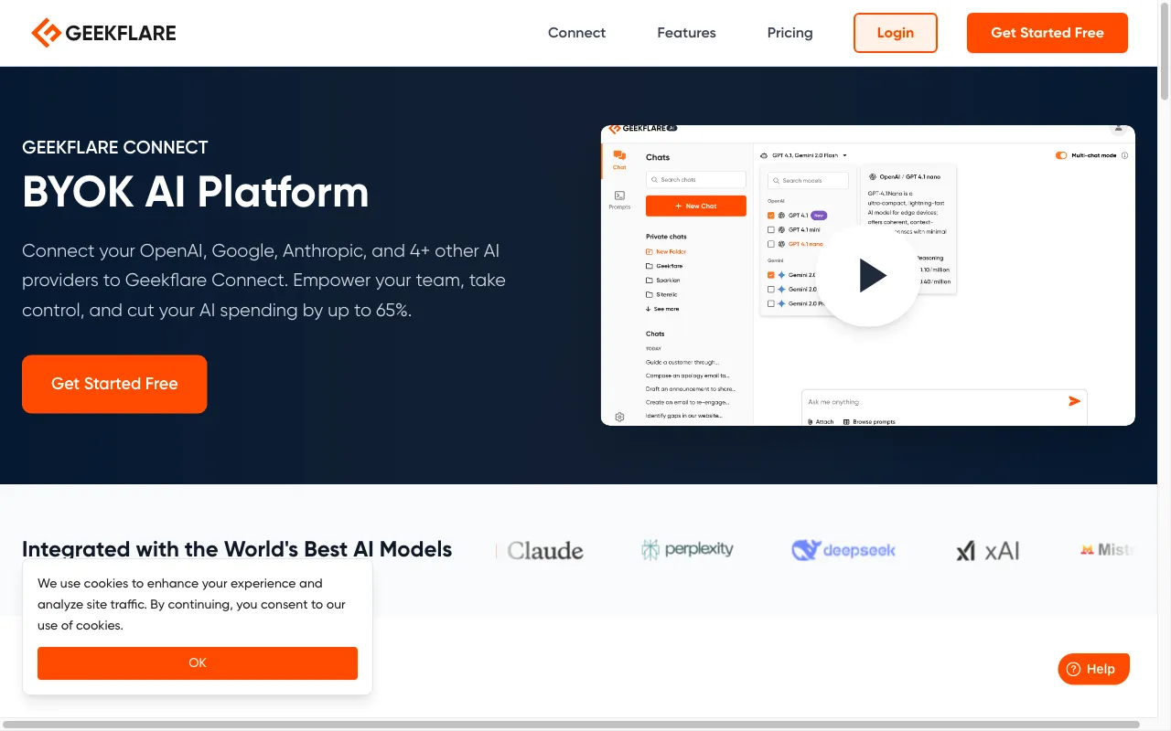
Task: Click Search chats field in preview
Action: coord(696,180)
